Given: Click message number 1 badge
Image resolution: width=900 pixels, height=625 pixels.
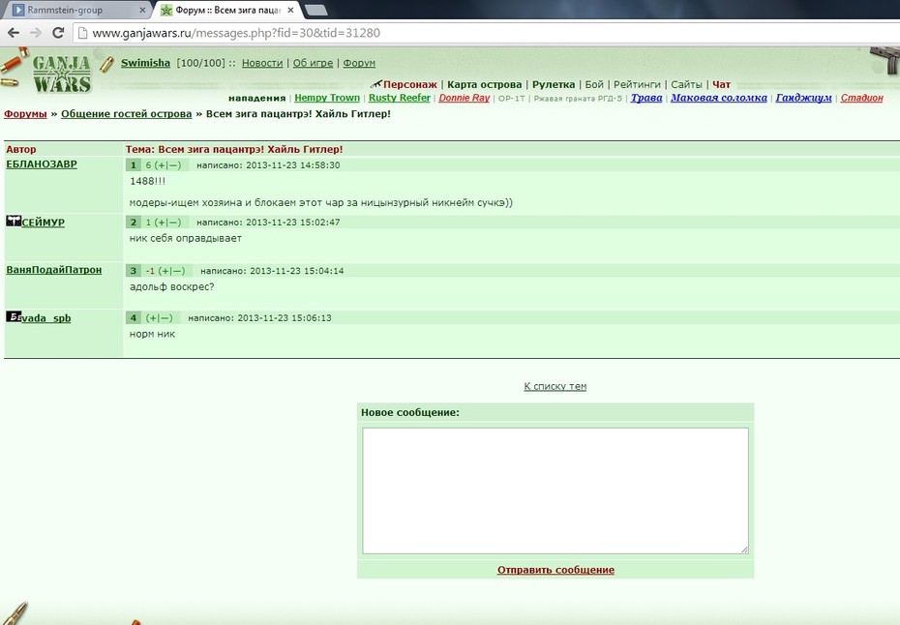Looking at the screenshot, I should point(134,165).
